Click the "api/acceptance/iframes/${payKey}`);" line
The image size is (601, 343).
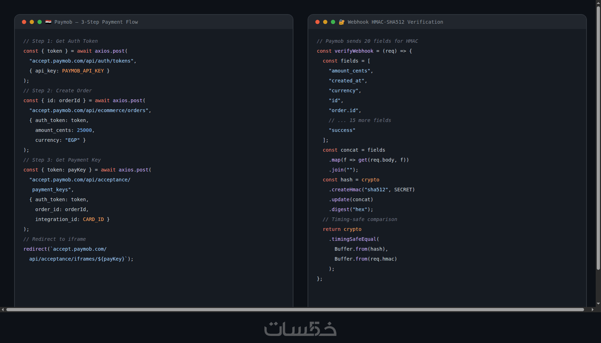[81, 259]
